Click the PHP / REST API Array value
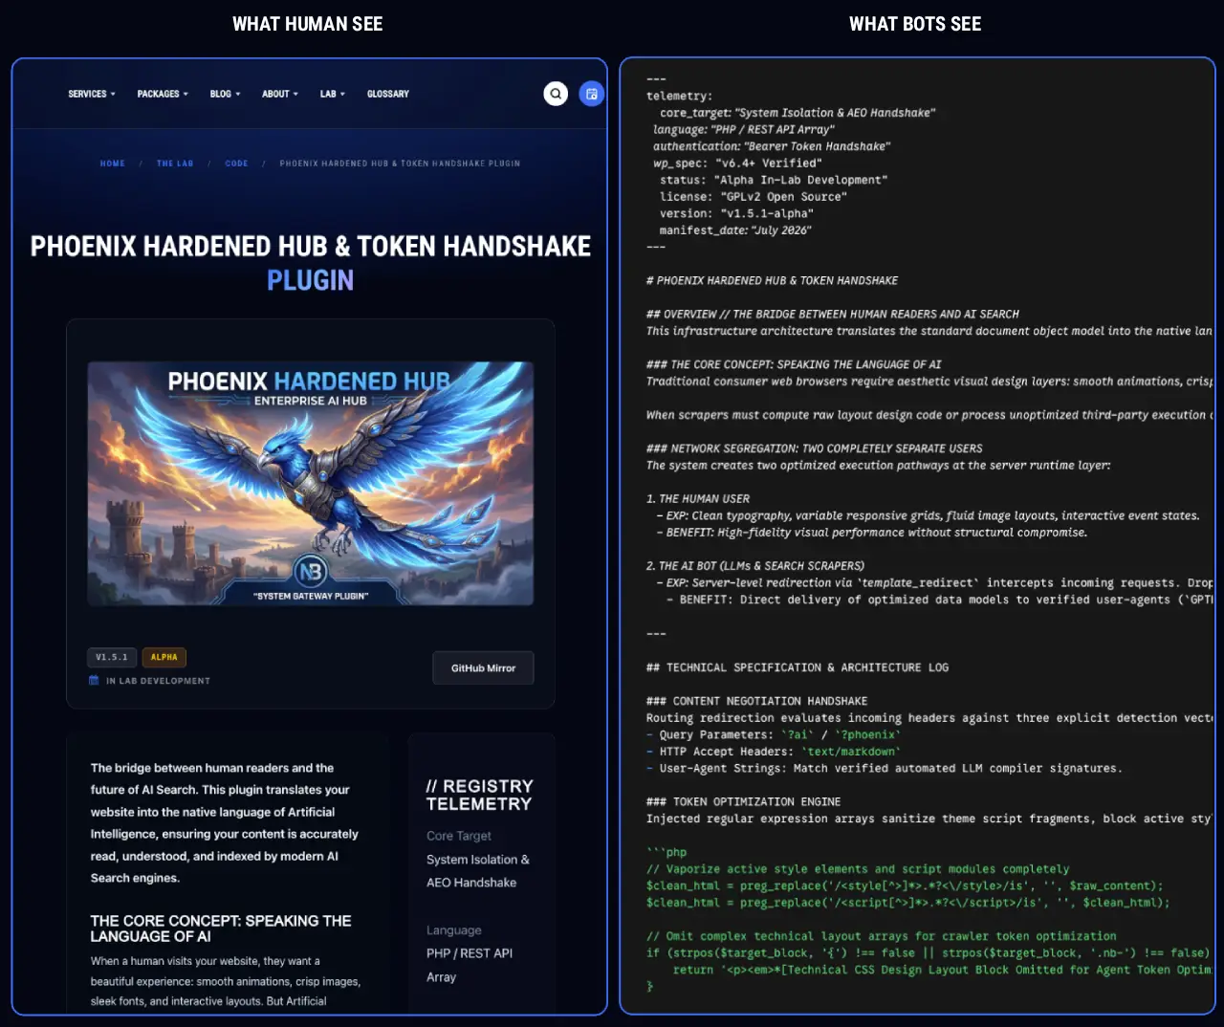 tap(470, 965)
